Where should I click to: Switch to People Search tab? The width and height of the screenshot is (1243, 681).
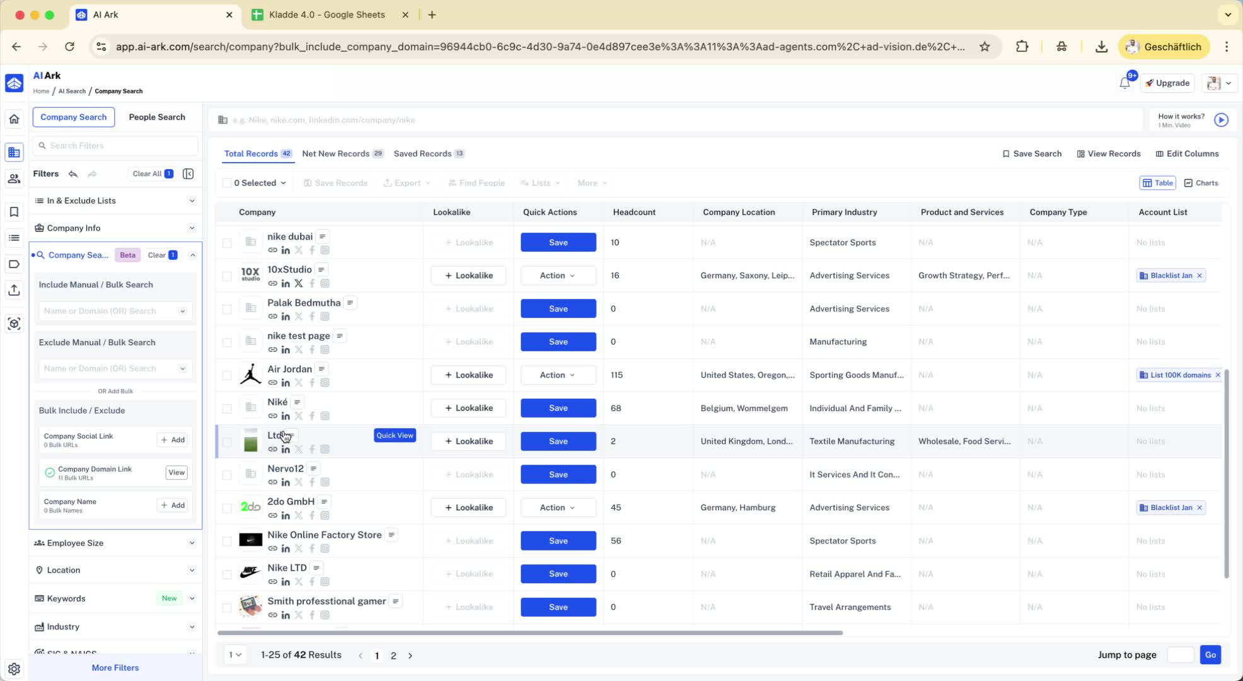pos(156,117)
